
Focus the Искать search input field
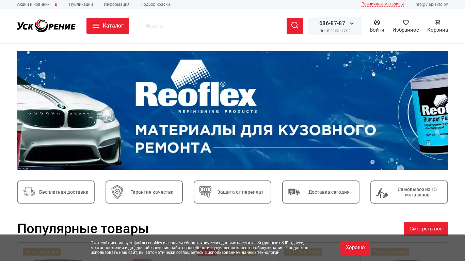point(213,26)
